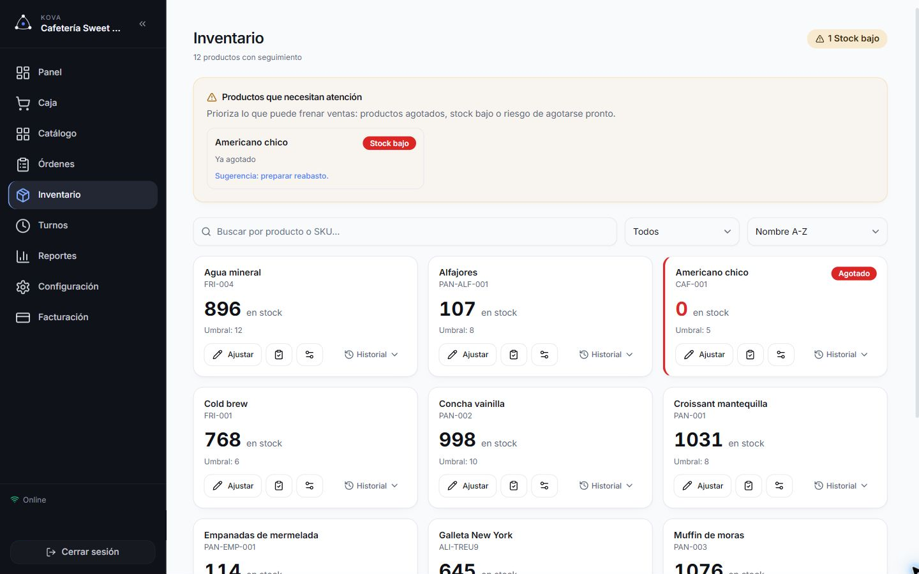
Task: Open the Panel menu item
Action: 83,72
